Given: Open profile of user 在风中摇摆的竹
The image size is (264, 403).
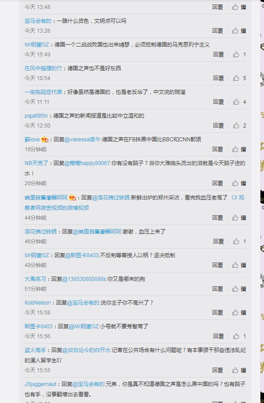Looking at the screenshot, I should [43, 68].
